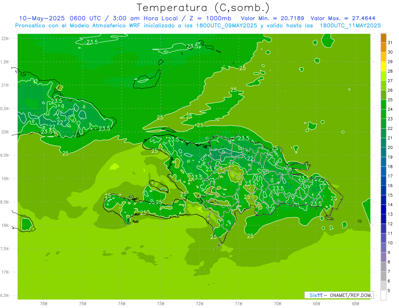Click the "71W" longitude axis label
The width and height of the screenshot is (399, 308).
(x=238, y=304)
